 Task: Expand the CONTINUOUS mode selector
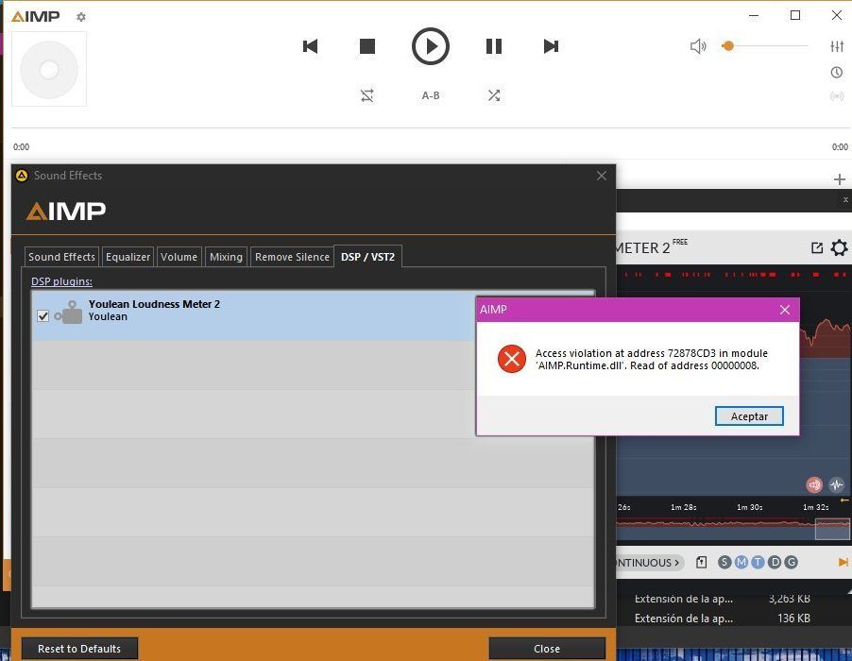click(648, 563)
